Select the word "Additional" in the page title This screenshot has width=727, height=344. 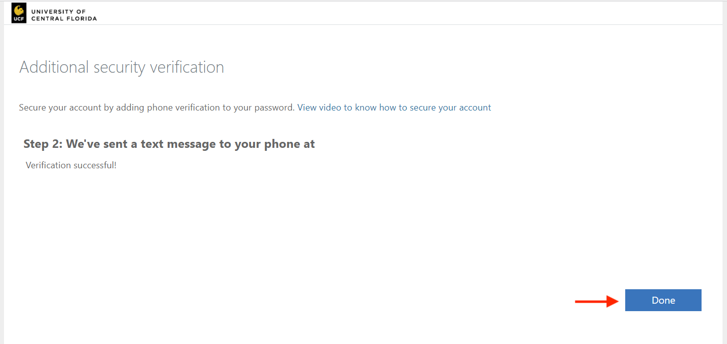coord(54,67)
